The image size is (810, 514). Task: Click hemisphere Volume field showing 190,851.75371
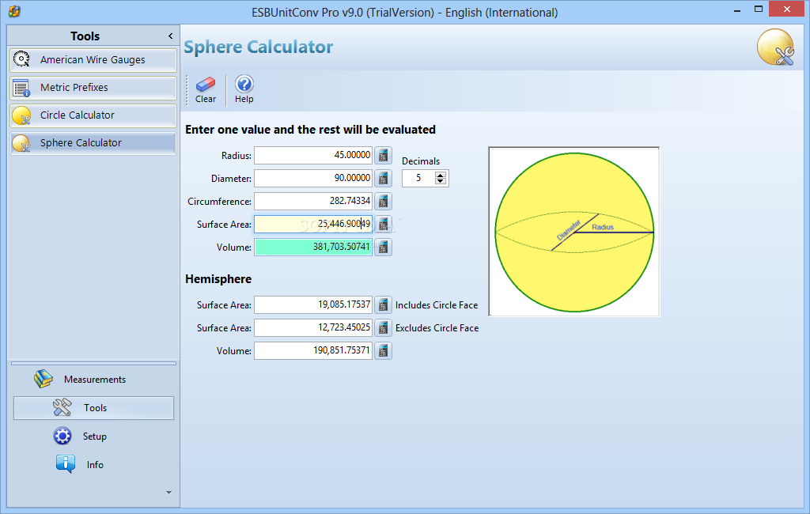coord(313,351)
